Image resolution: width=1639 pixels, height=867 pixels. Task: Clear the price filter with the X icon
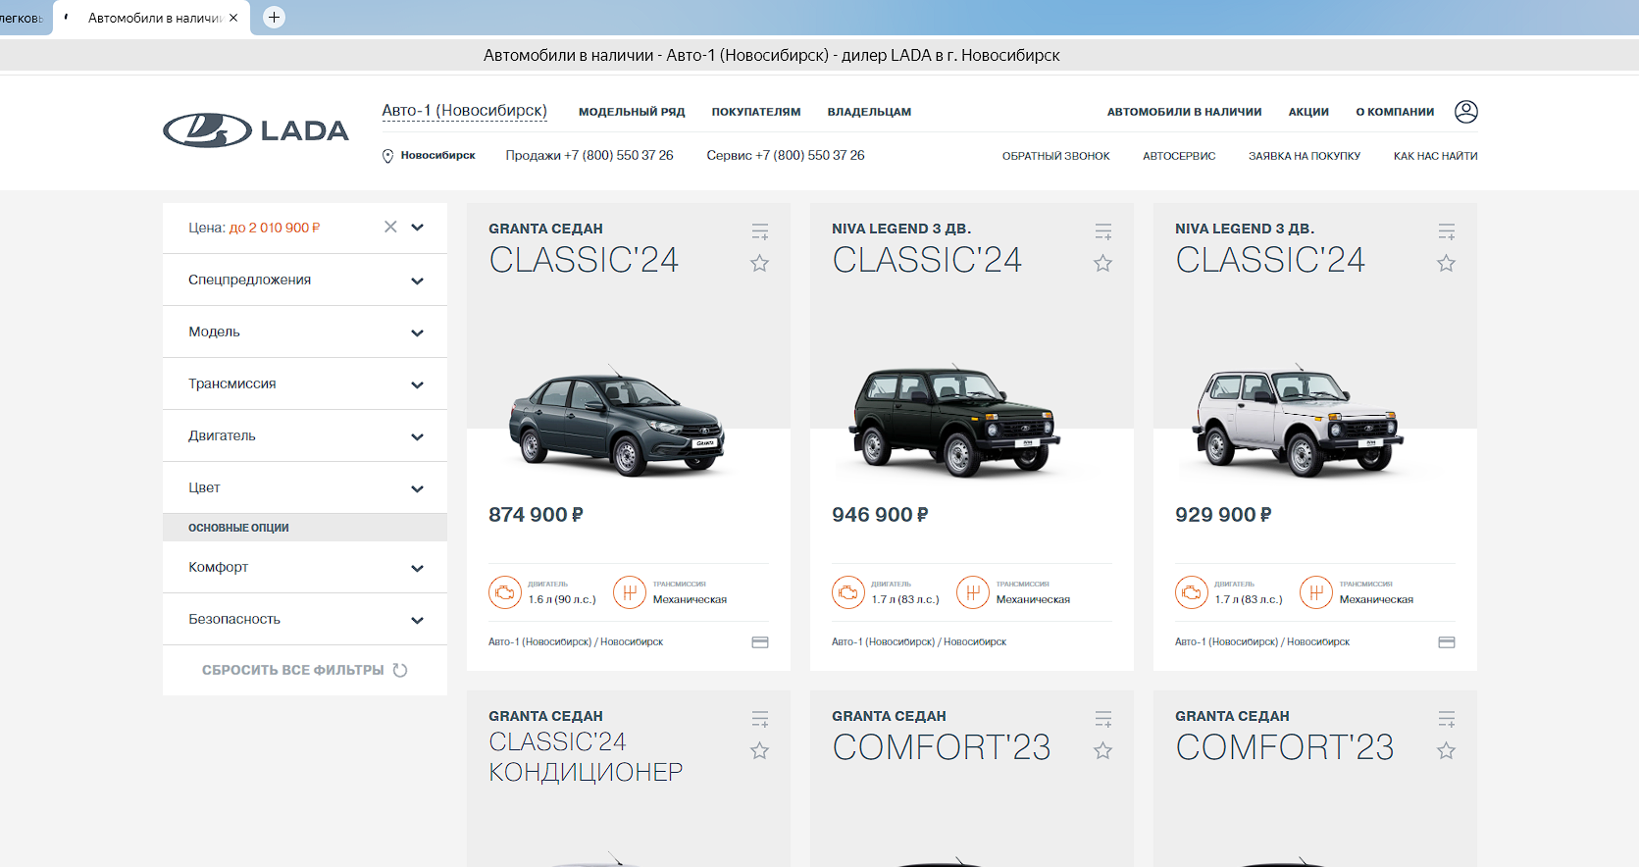pyautogui.click(x=390, y=227)
